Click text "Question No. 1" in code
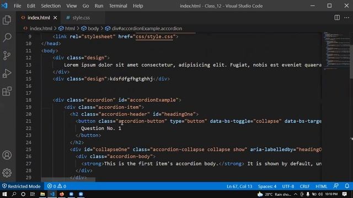This screenshot has width=353, height=198. click(x=101, y=128)
